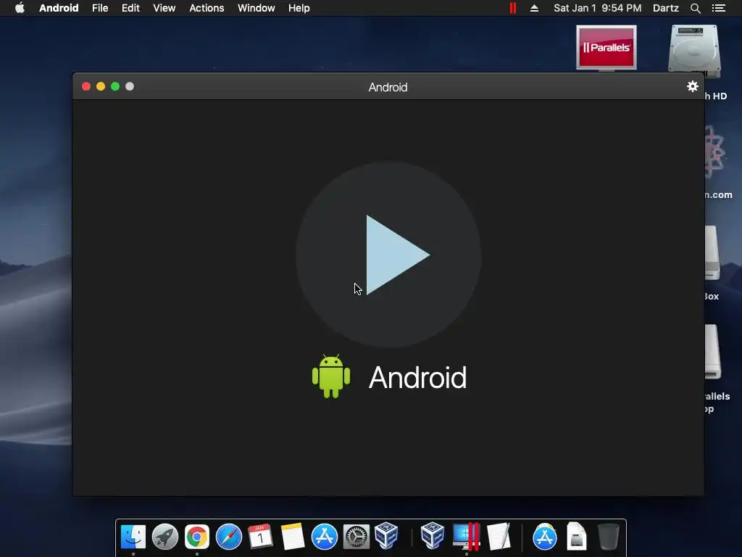Image resolution: width=742 pixels, height=557 pixels.
Task: Open Calendar from the Dock
Action: tap(260, 537)
